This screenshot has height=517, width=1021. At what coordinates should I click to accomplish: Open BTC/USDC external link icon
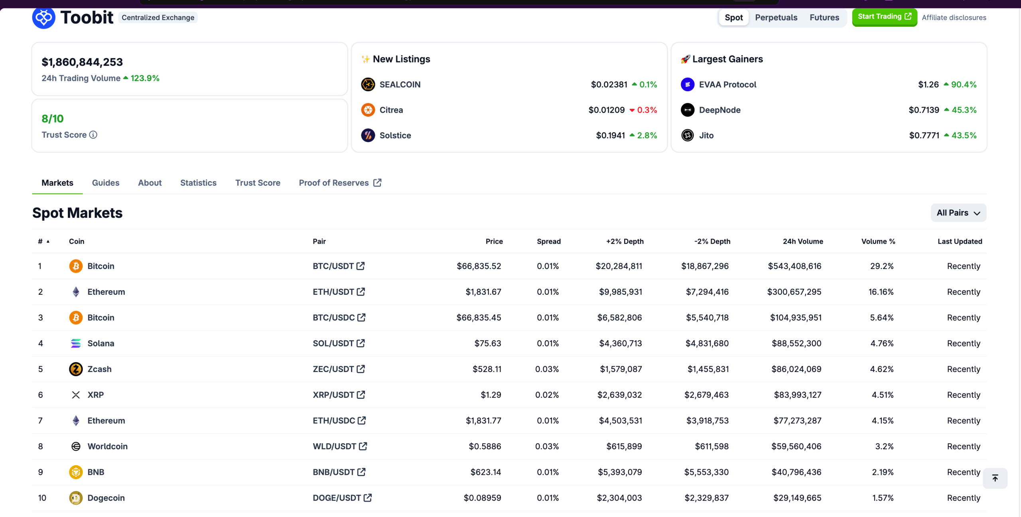[362, 317]
